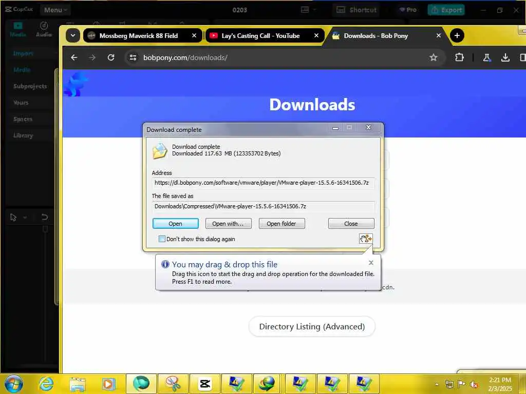Select Yours in the CapCut sidebar
Screen dimensions: 526x394
21,103
